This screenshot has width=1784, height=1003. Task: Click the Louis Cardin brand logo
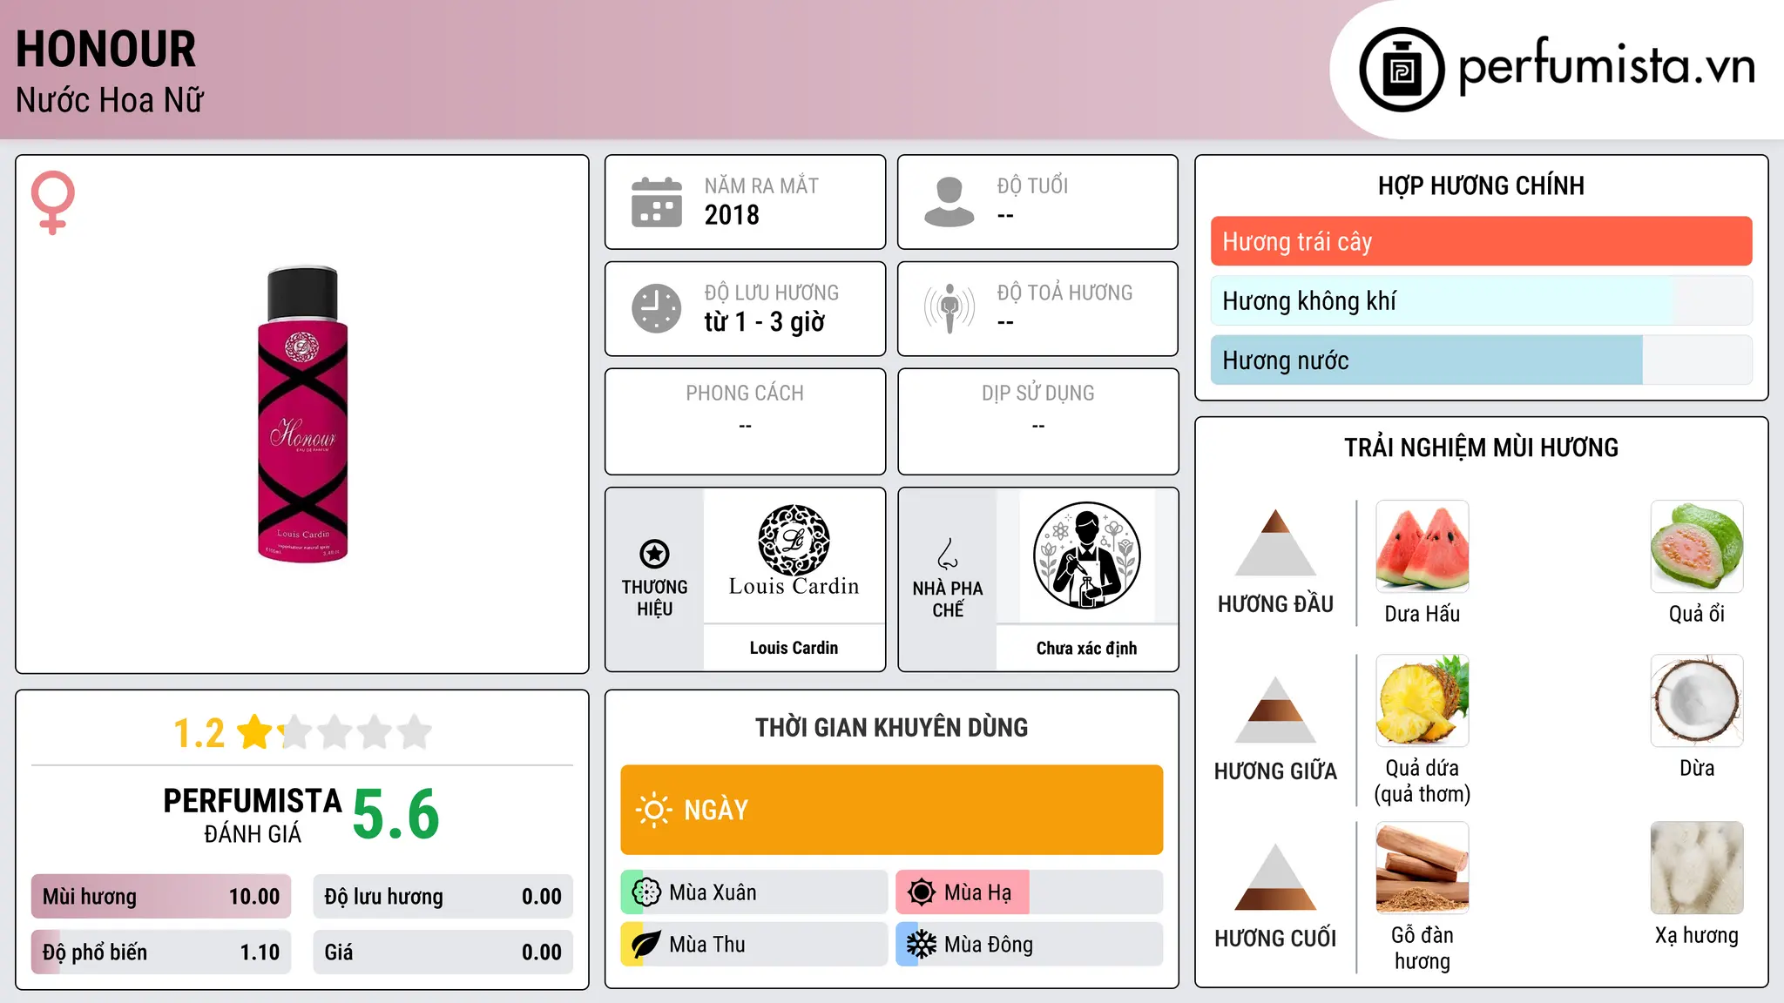[794, 551]
